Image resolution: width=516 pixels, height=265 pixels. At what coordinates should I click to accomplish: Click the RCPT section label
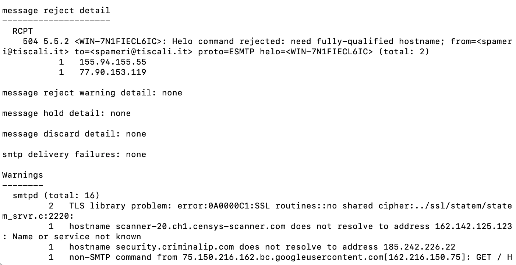pos(22,31)
